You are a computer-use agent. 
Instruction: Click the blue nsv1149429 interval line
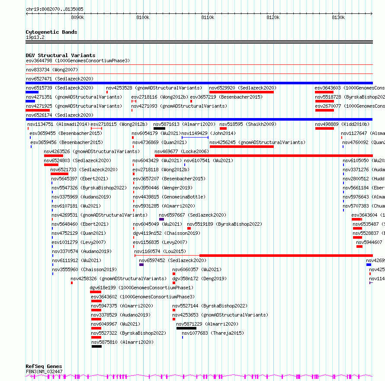point(195,138)
